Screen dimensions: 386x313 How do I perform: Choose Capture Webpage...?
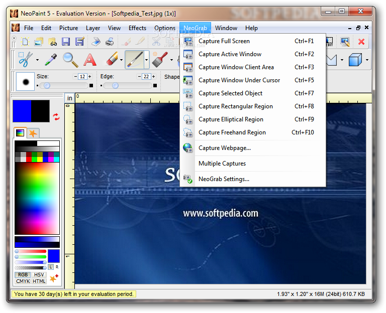point(253,148)
